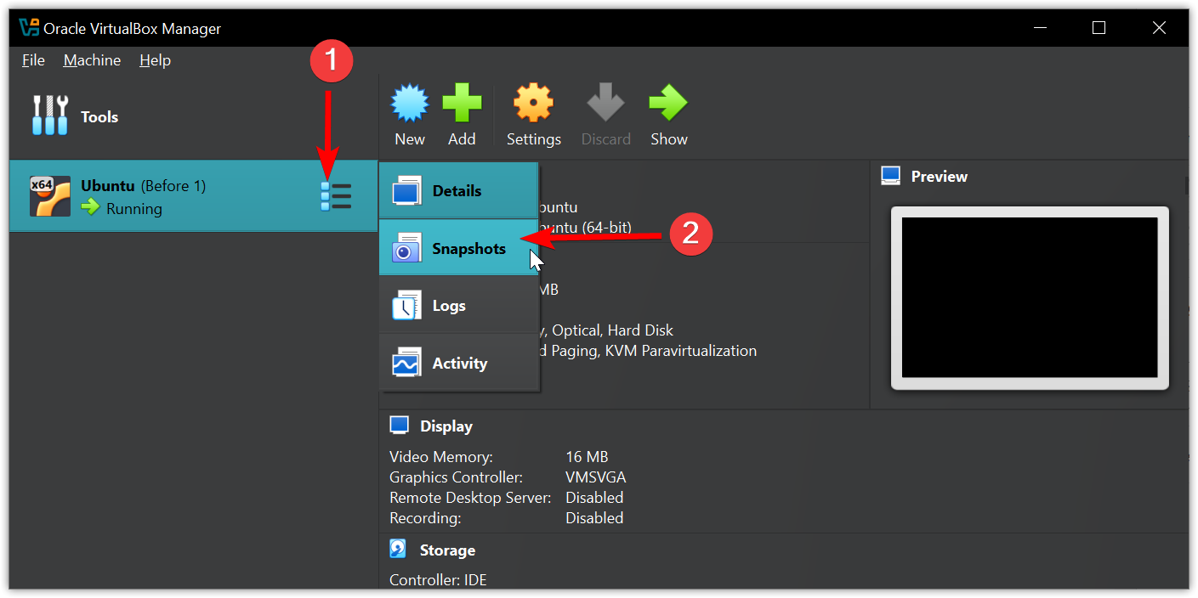Maximize the VirtualBox Manager window

1099,28
